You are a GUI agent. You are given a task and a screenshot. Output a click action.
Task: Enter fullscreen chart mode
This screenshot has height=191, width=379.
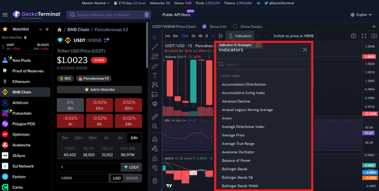(x=364, y=36)
